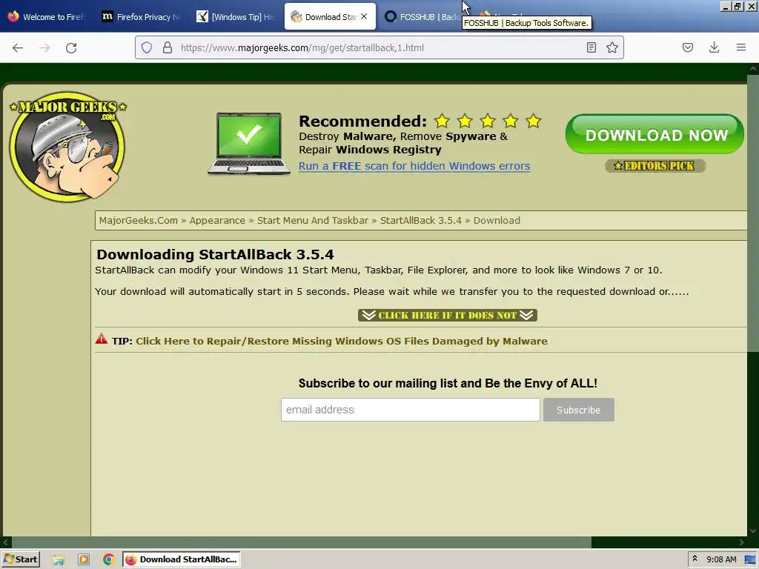Click the forward navigation arrow
Image resolution: width=759 pixels, height=569 pixels.
(x=44, y=48)
